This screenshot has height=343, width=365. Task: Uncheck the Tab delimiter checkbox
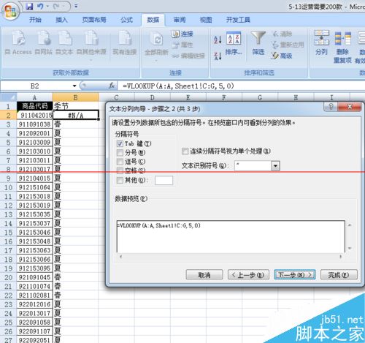pos(120,143)
